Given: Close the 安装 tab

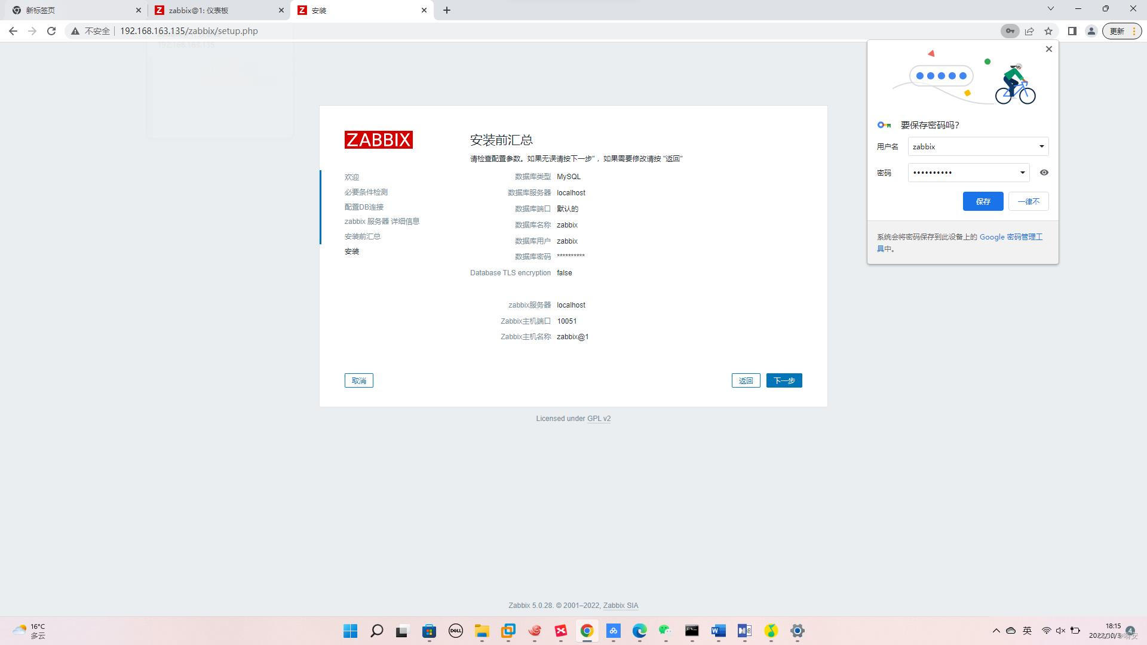Looking at the screenshot, I should [424, 10].
